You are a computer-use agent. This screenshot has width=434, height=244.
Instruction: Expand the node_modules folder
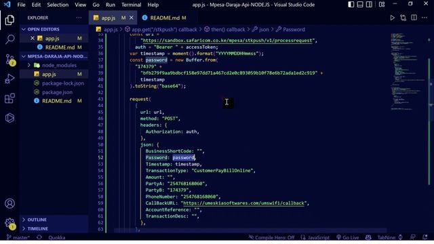[54, 65]
